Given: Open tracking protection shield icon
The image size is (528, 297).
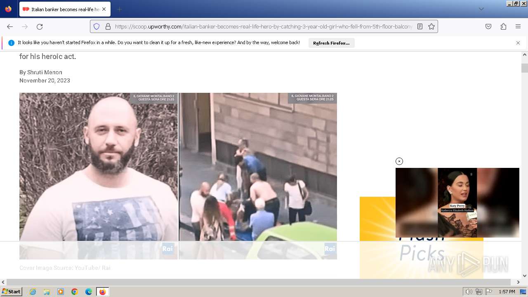Looking at the screenshot, I should 97,26.
